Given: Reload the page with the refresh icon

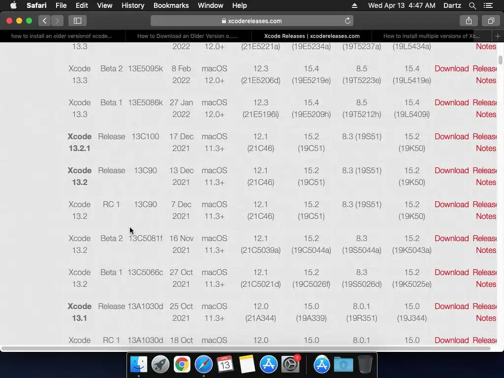Looking at the screenshot, I should 347,21.
